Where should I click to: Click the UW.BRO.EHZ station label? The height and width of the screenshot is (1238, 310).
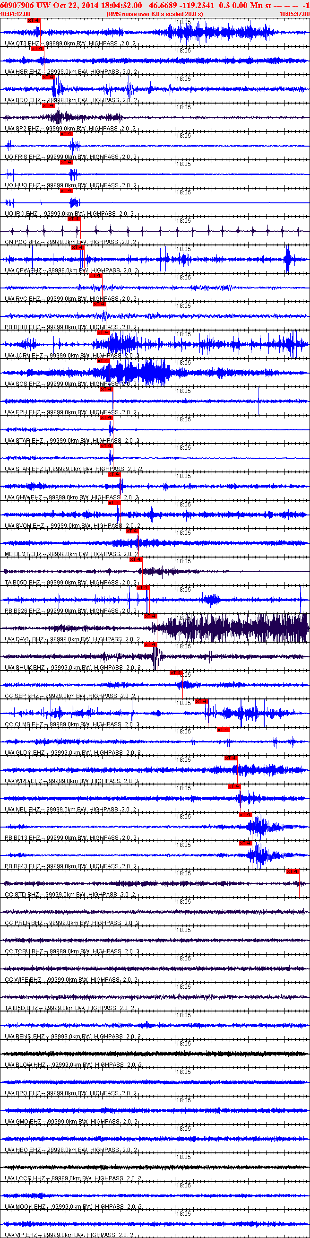pos(71,100)
